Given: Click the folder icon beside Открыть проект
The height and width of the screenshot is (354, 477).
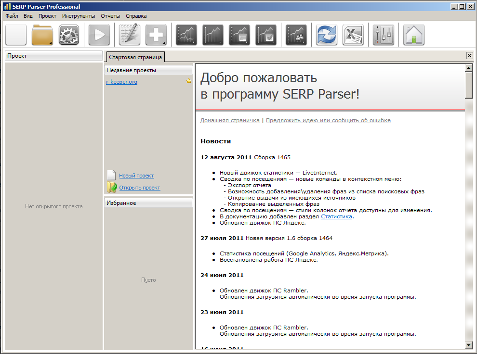Looking at the screenshot, I should tap(112, 187).
